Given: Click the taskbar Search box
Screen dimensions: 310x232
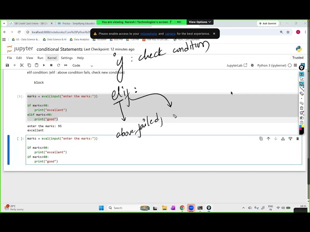Looking at the screenshot, I should (128, 208).
